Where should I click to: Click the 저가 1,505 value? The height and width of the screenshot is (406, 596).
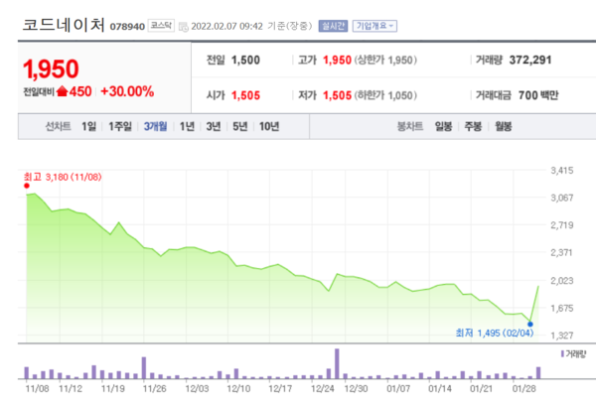[337, 95]
